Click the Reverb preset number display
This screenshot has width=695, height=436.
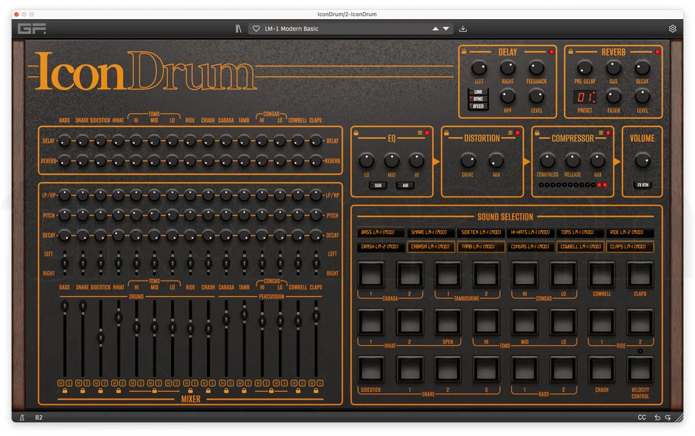(x=585, y=97)
